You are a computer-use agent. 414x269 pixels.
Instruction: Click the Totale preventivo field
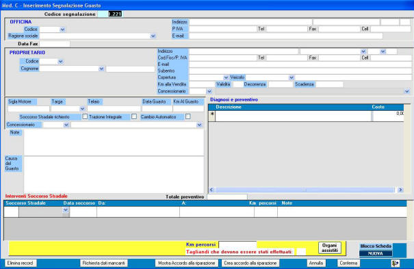pyautogui.click(x=227, y=197)
